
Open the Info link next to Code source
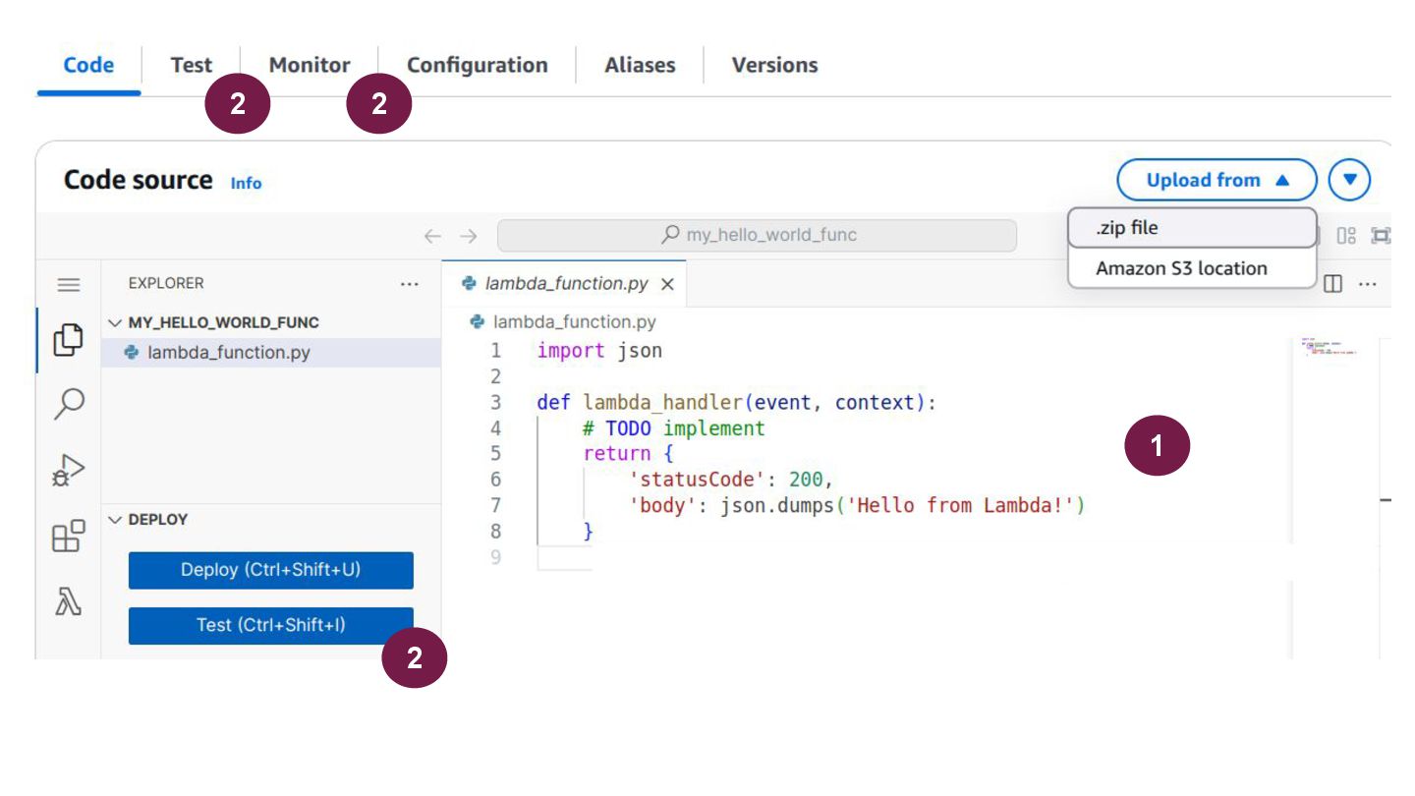[x=247, y=183]
